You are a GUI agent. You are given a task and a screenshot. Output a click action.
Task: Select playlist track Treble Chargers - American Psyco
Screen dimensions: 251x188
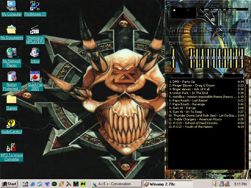tap(206, 119)
